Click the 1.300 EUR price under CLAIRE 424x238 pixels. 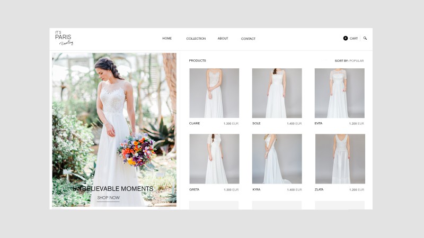[x=231, y=124]
